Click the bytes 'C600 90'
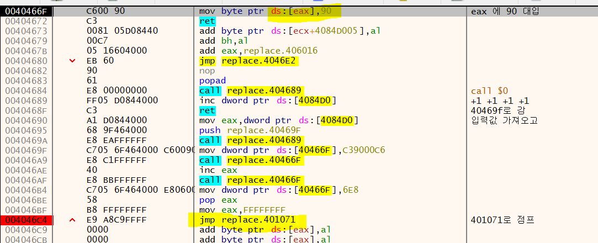This screenshot has width=598, height=243. 105,11
